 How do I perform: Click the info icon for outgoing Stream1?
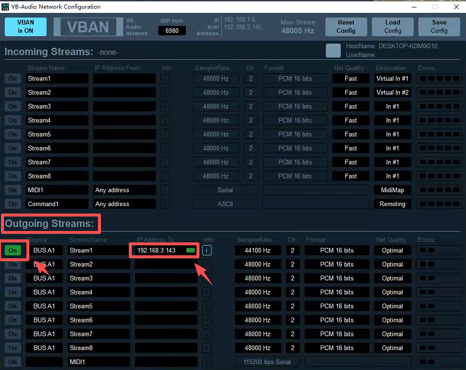(x=207, y=251)
